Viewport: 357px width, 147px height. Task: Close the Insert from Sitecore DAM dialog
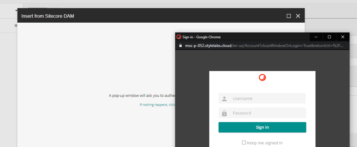(298, 16)
